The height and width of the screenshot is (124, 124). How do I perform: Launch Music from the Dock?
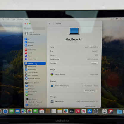[x=78, y=111]
